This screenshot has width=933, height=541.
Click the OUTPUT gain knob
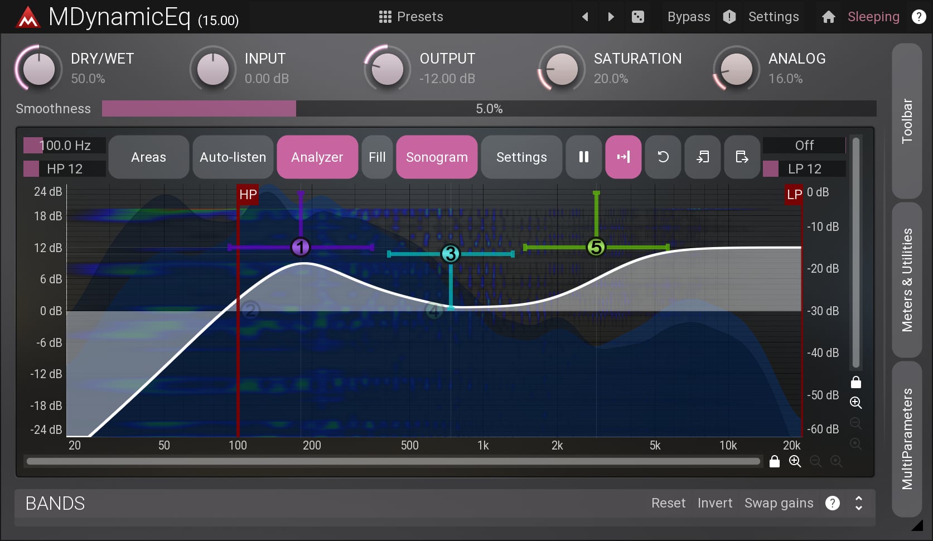tap(388, 69)
